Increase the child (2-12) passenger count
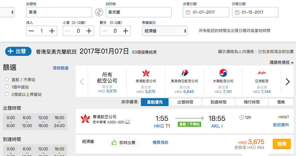Screen dimensions: 296x156 pyautogui.click(x=89, y=31)
